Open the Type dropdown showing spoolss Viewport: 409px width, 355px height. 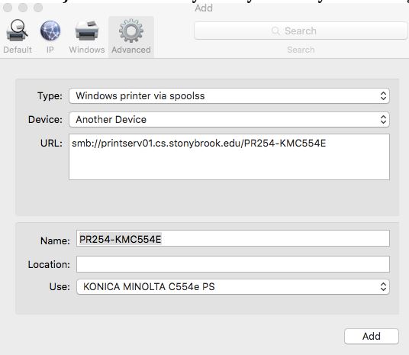(229, 95)
